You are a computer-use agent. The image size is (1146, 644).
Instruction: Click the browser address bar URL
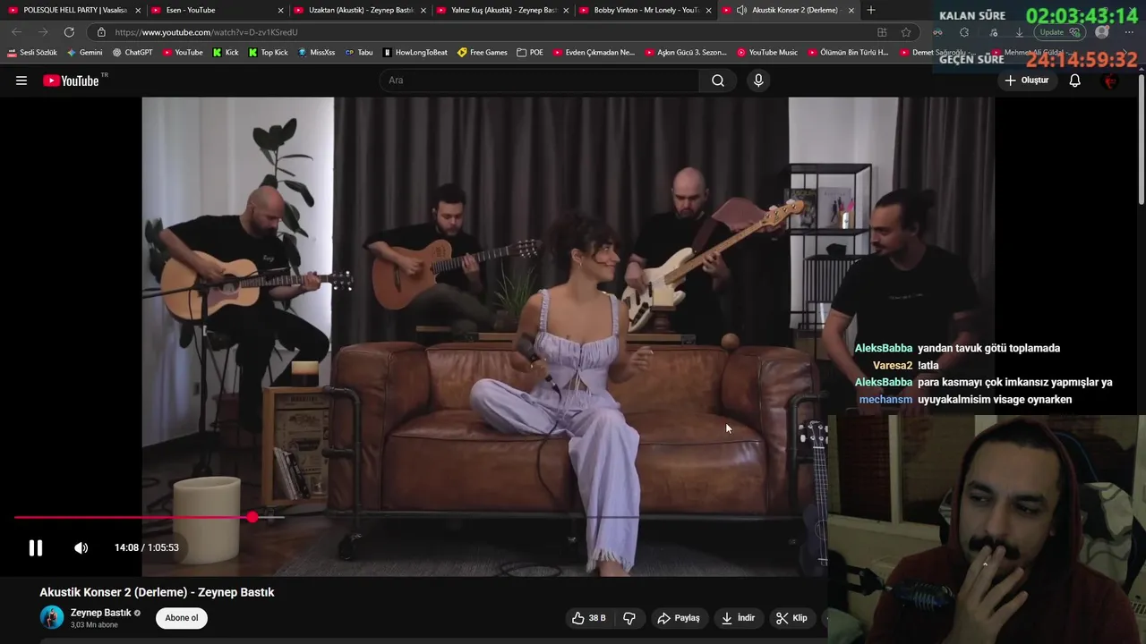206,32
